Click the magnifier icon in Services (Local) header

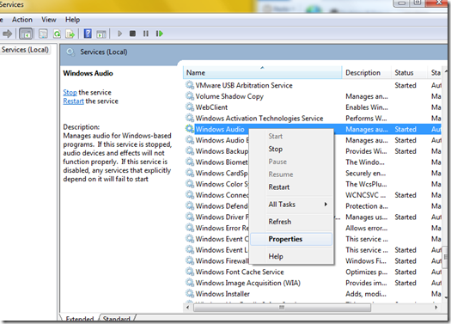coord(70,52)
